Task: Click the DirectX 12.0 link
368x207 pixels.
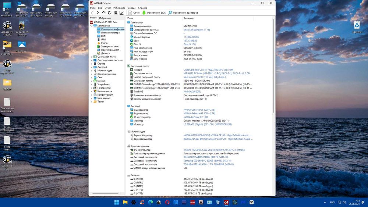Action: tap(190, 44)
